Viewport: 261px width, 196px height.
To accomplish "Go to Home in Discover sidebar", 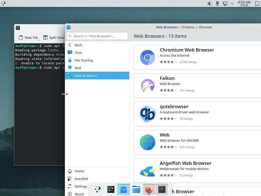I will (97, 171).
